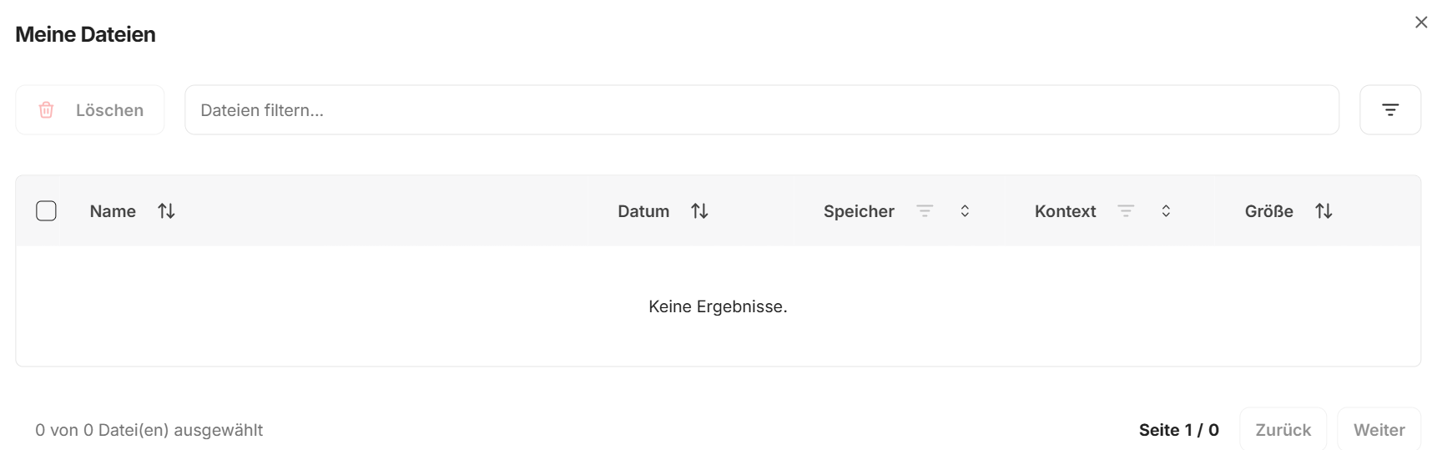
Task: Sort files by Name using arrows icon
Action: [x=166, y=211]
